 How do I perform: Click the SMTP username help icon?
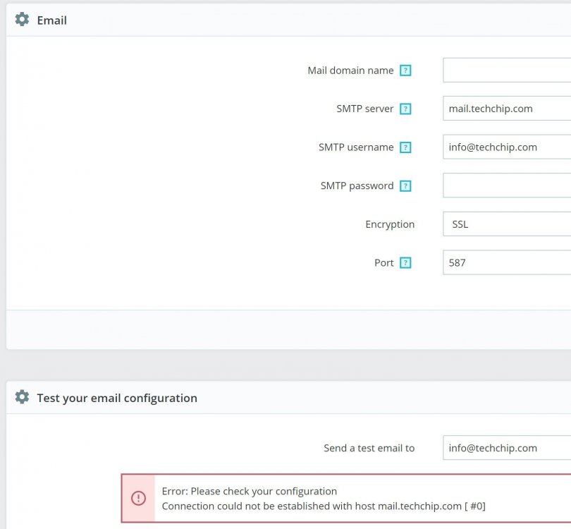click(x=405, y=147)
